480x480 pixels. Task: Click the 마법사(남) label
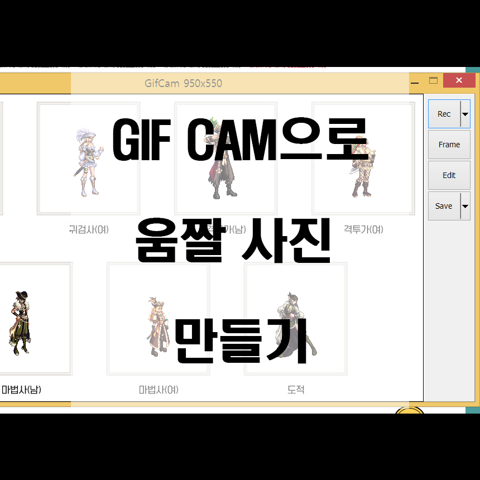tap(21, 390)
